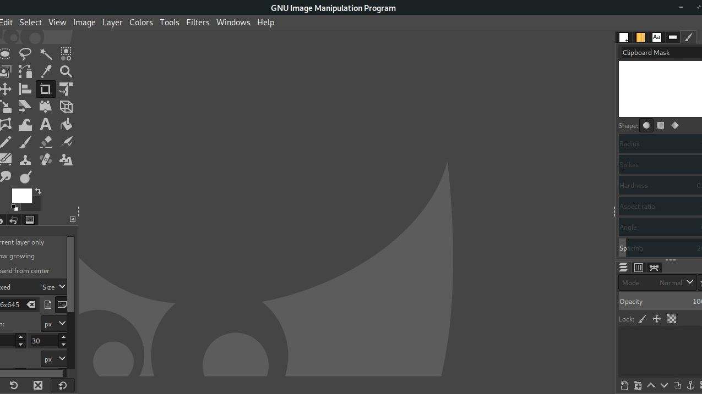
Task: Choose the Bucket Fill tool
Action: click(66, 125)
